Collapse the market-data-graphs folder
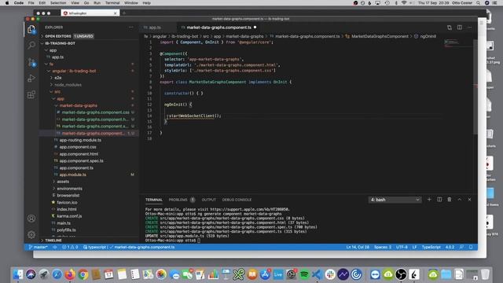Image resolution: width=503 pixels, height=283 pixels. tap(79, 105)
